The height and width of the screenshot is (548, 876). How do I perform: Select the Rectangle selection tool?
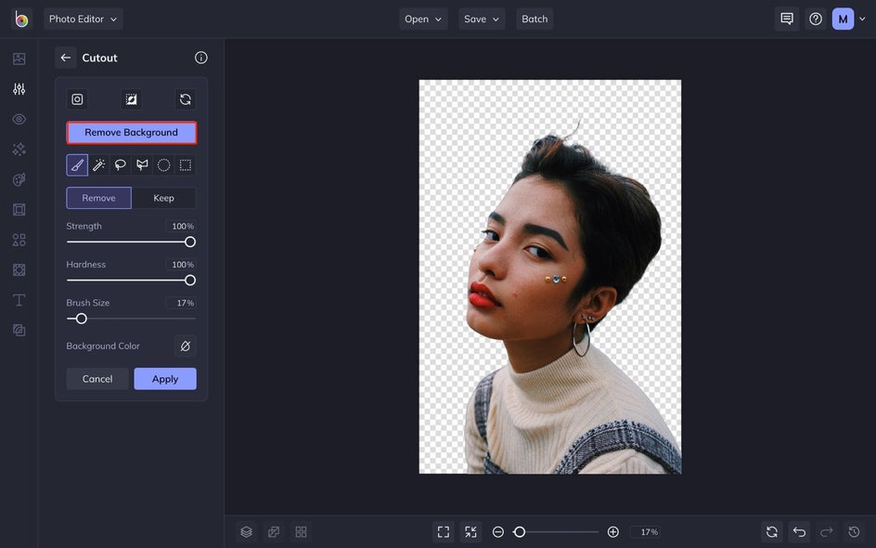pyautogui.click(x=186, y=165)
